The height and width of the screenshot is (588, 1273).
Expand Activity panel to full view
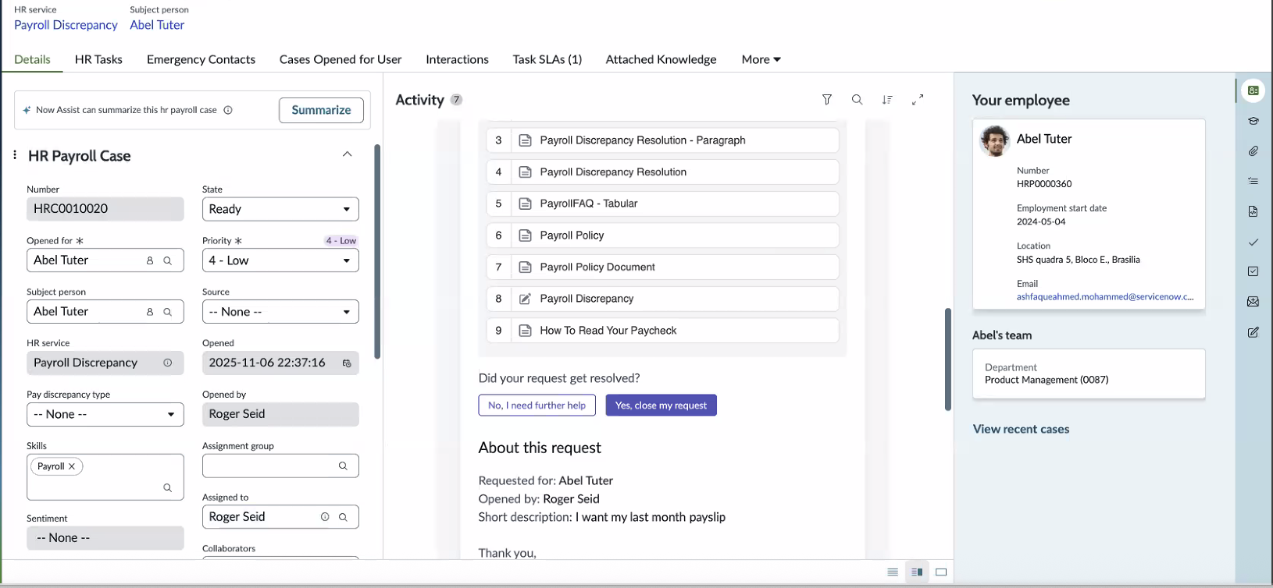pyautogui.click(x=918, y=100)
